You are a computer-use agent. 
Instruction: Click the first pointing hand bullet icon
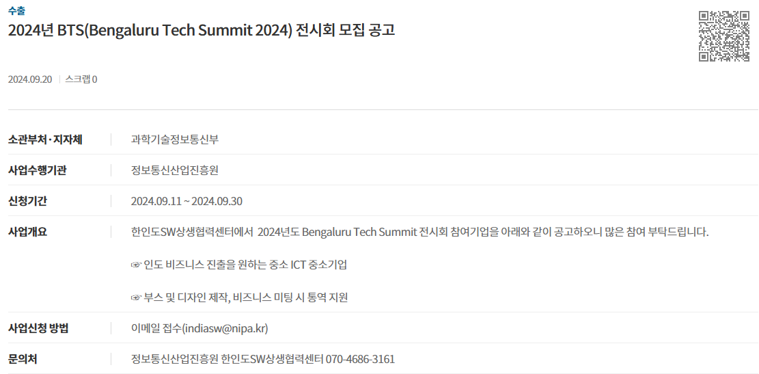pos(136,265)
